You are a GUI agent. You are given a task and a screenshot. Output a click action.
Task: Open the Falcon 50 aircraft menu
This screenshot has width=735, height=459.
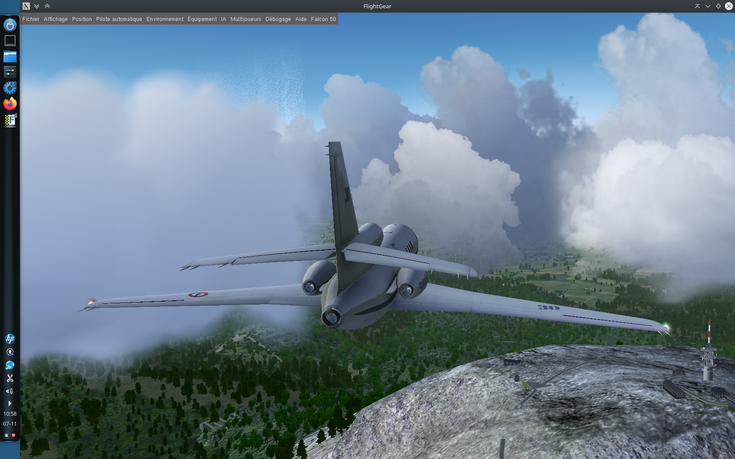tap(323, 19)
